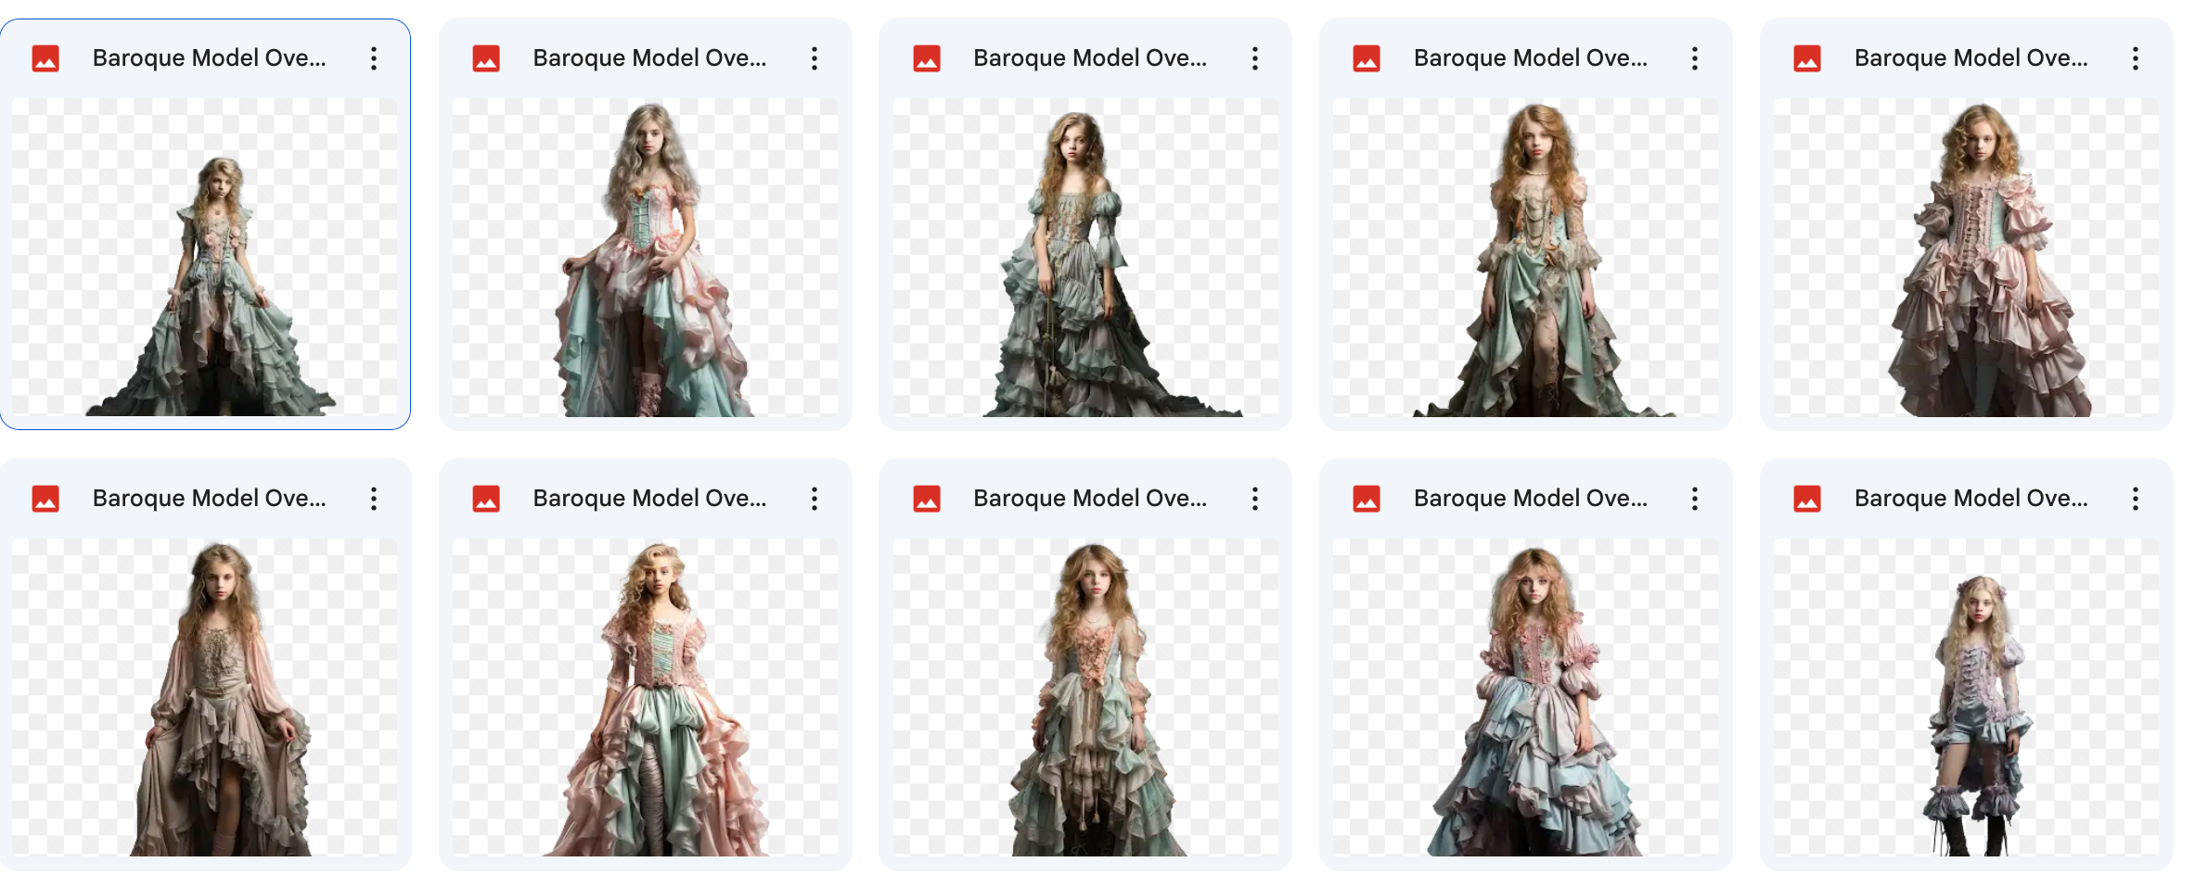Click the image icon on the second bottom-row file
The image size is (2195, 875).
[x=487, y=498]
